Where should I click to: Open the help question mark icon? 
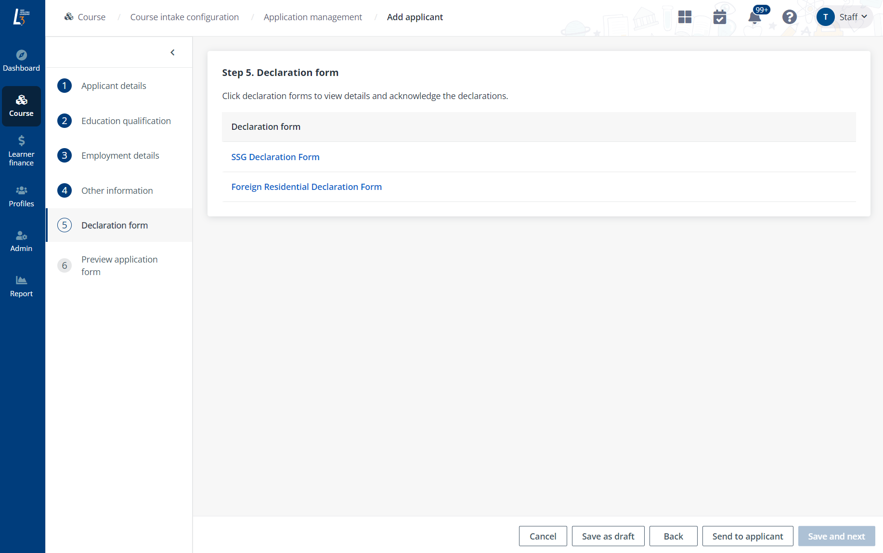789,17
